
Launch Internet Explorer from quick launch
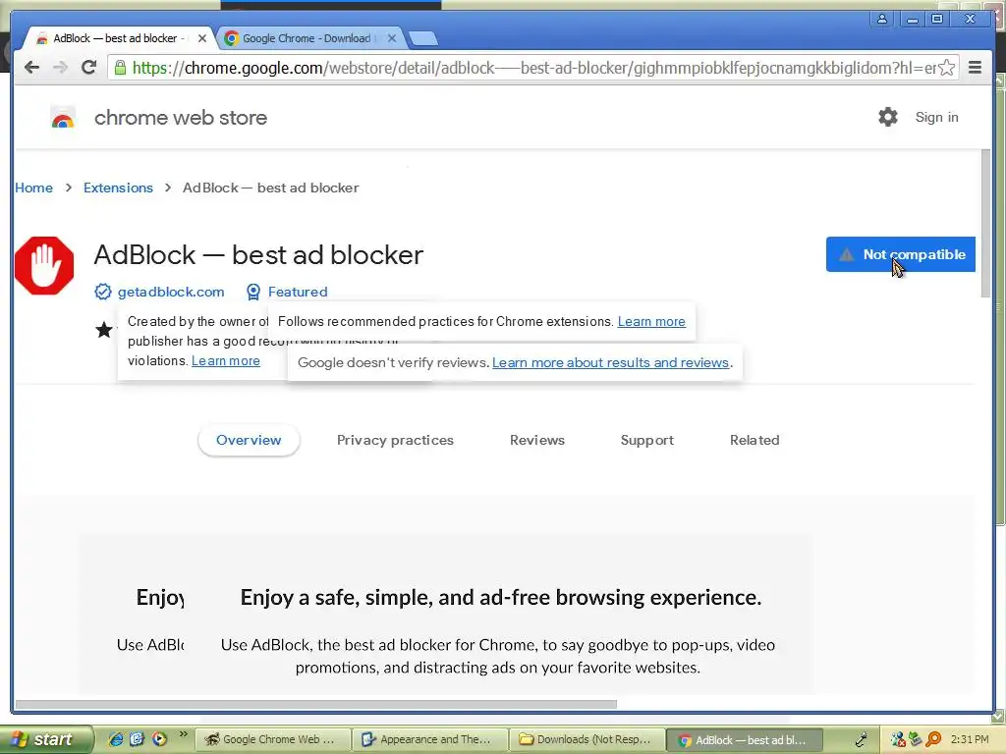coord(116,739)
